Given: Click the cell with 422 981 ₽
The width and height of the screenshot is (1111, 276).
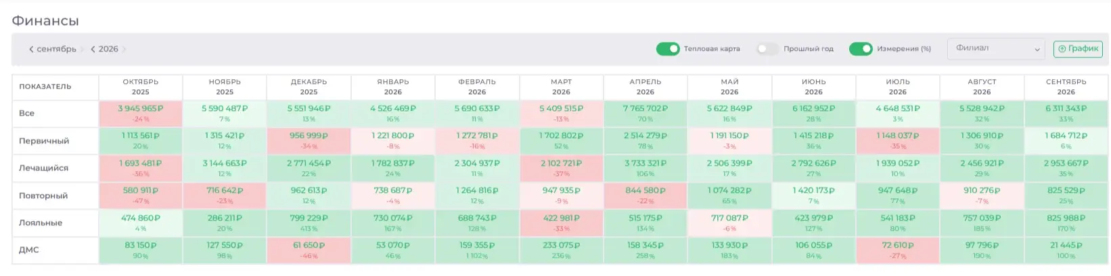Looking at the screenshot, I should (561, 223).
